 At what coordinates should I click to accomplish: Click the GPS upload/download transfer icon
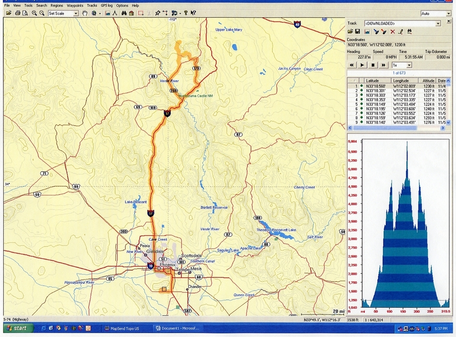click(x=174, y=13)
